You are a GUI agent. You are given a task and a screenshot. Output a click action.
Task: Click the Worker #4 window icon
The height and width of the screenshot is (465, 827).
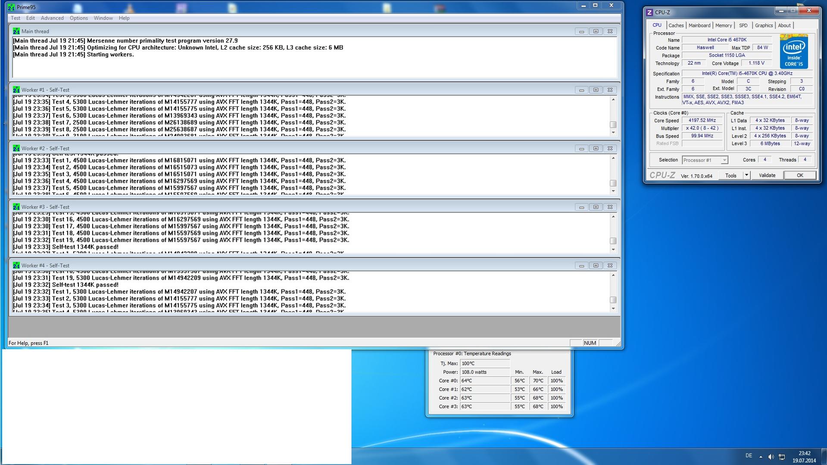16,265
